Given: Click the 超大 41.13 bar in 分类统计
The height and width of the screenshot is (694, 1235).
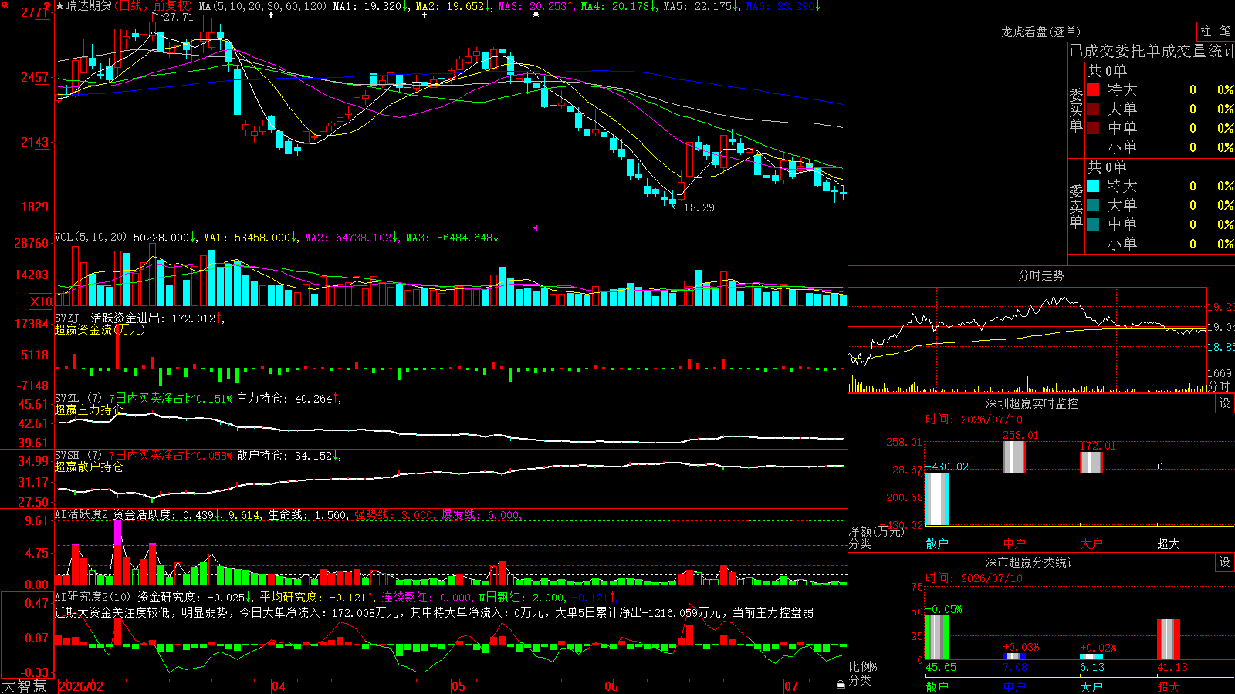Looking at the screenshot, I should (1169, 639).
